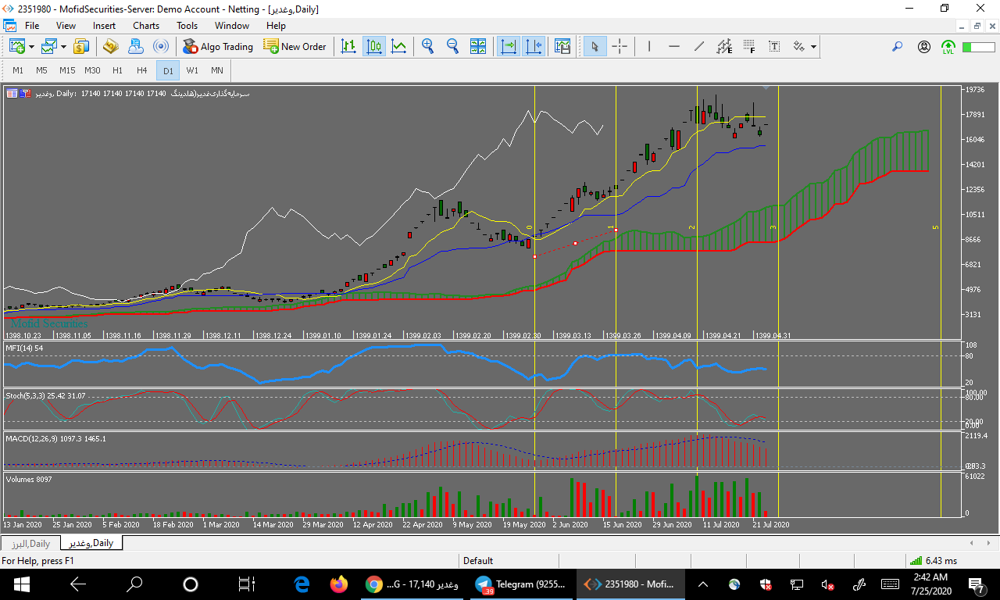Open the Market Watch dollar icon

[x=82, y=47]
